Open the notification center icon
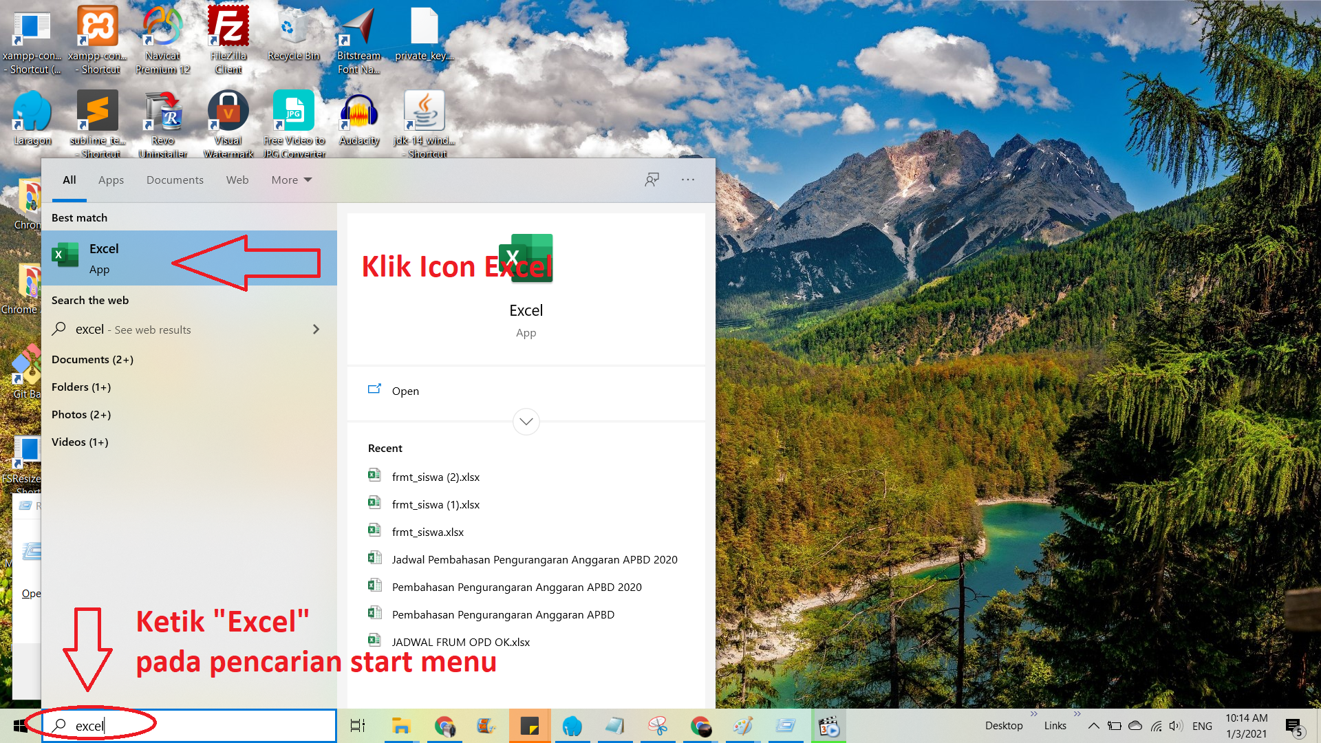The height and width of the screenshot is (743, 1321). click(1293, 726)
